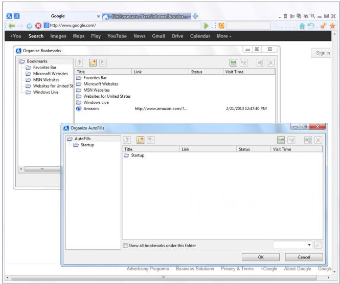Open the More dropdown in Google bar
Viewport: 340px width, 284px height.
pyautogui.click(x=224, y=36)
